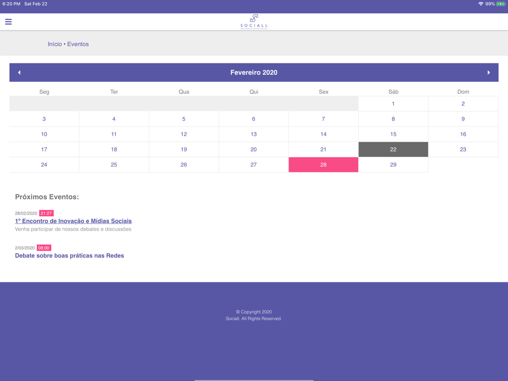
Task: Select today's date 22 in calendar
Action: point(393,149)
